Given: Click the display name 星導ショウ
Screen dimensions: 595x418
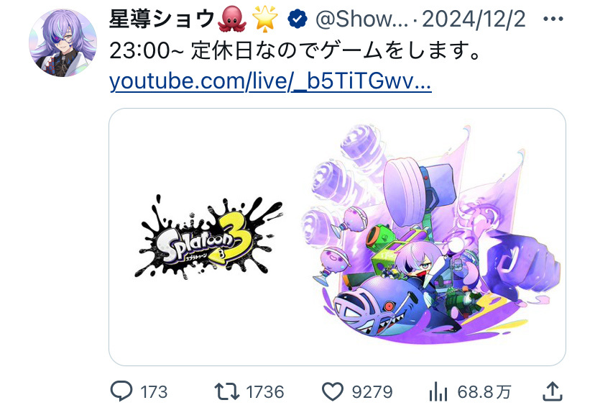Looking at the screenshot, I should 162,19.
